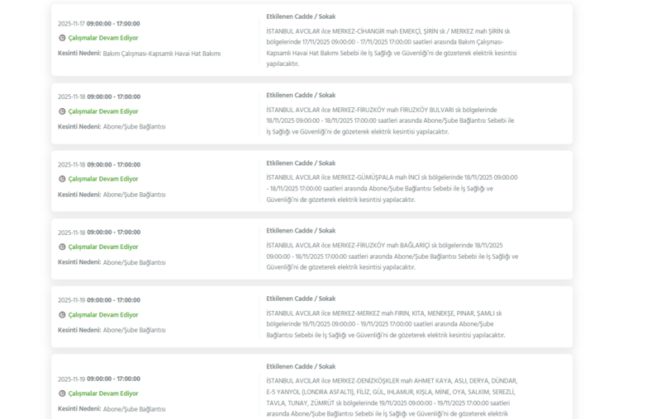Screen dimensions: 661x419
Task: Click the FİRUZKÖY BAĞLARİÇİ sk description paragraph
Action: click(x=392, y=256)
